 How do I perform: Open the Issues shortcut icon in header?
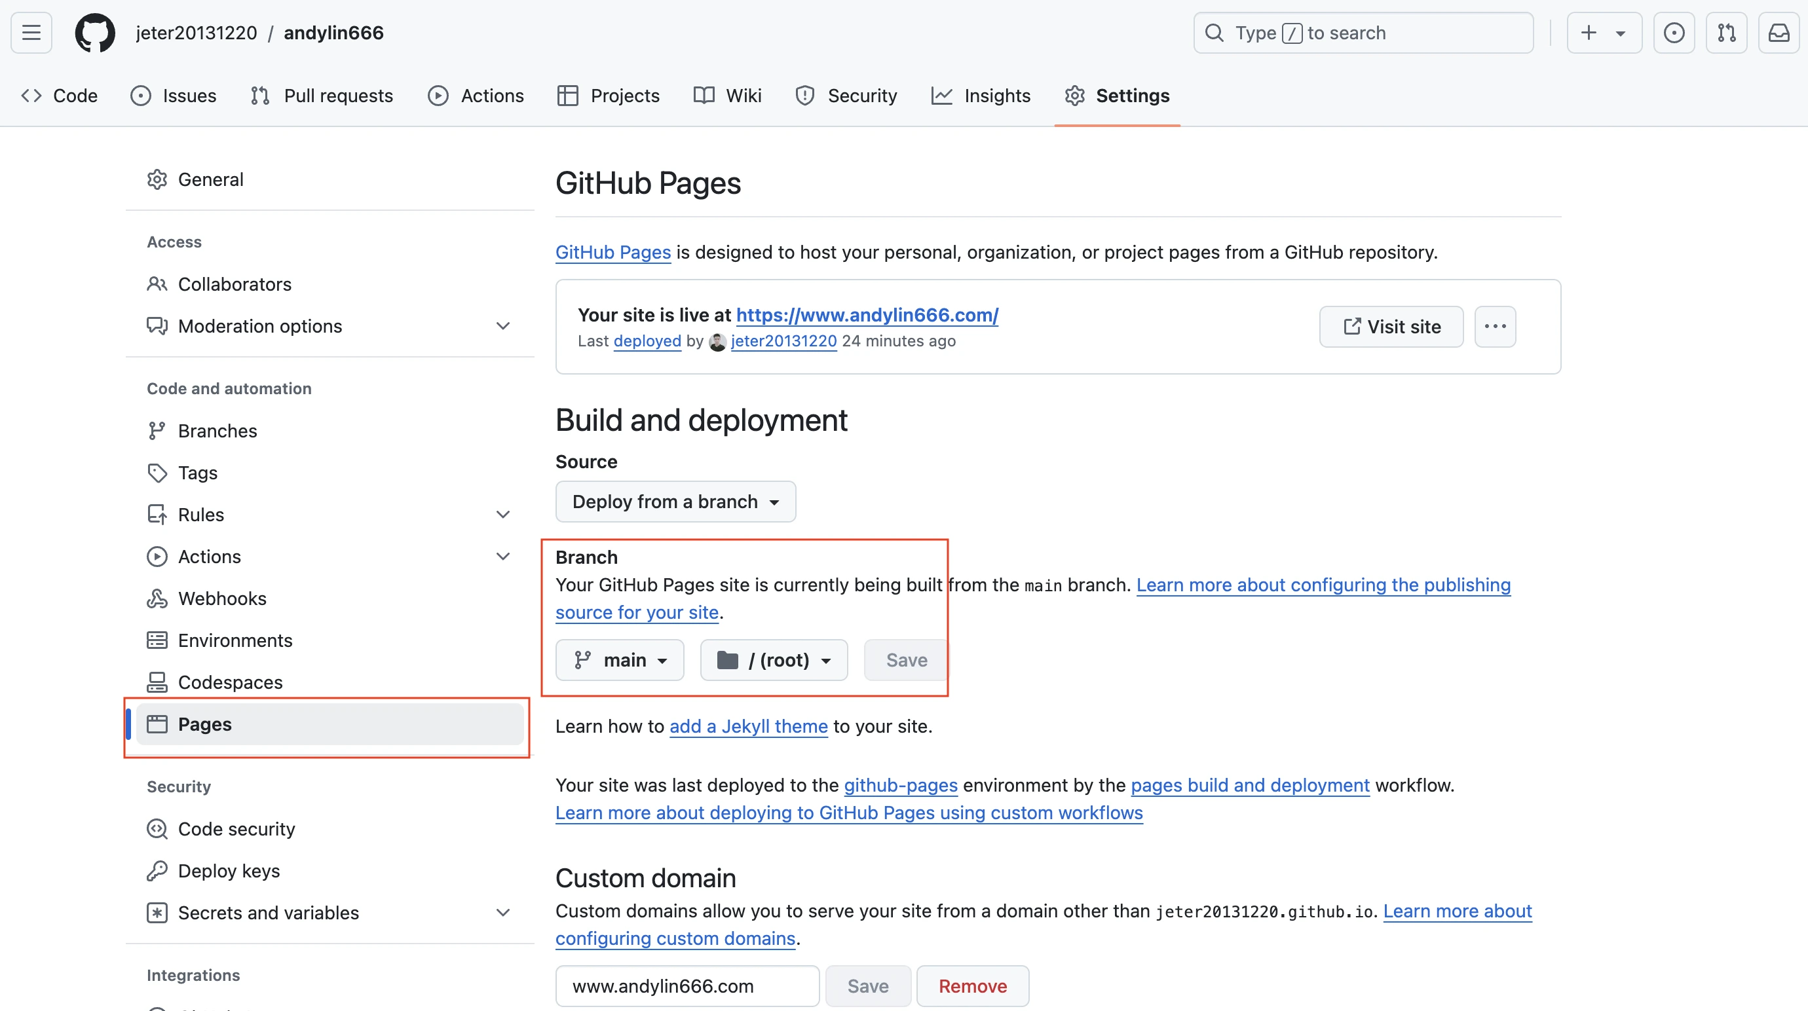pyautogui.click(x=1674, y=33)
